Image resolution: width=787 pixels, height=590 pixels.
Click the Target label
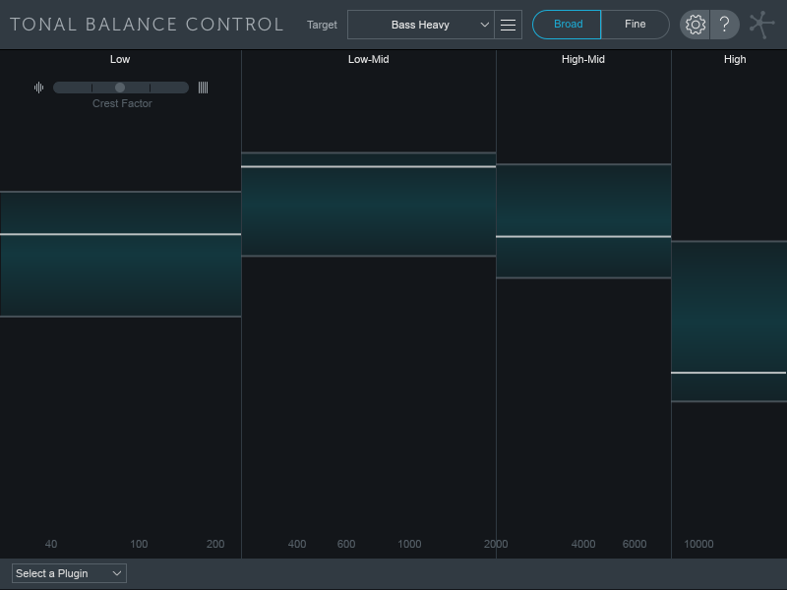point(322,25)
